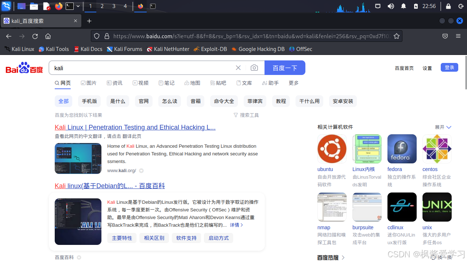
Task: Open the fedora software thumbnail
Action: [x=402, y=149]
